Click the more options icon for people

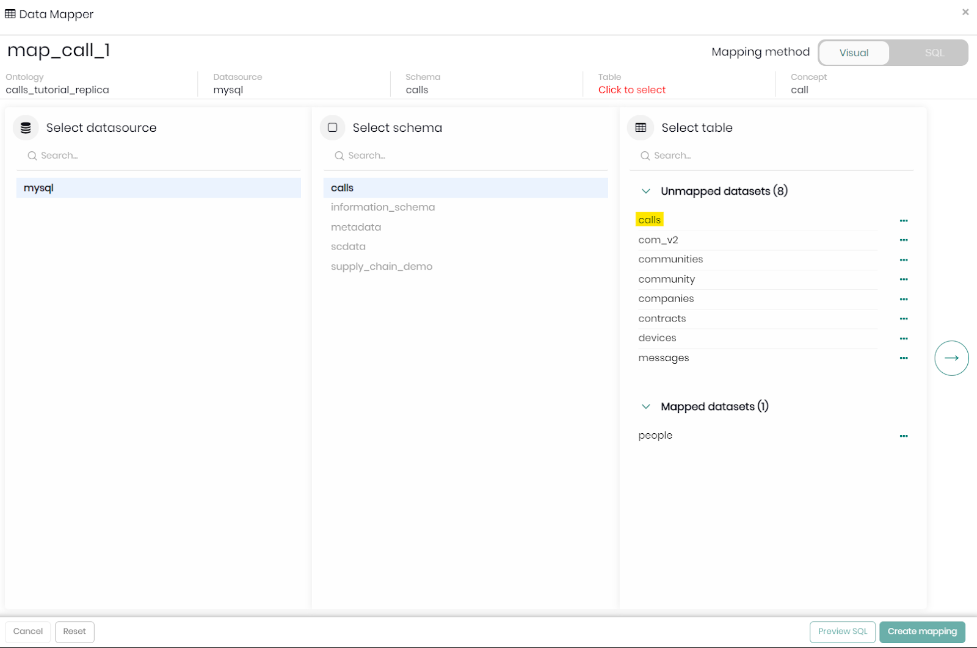click(904, 436)
